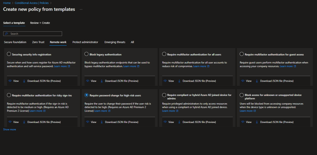Click download icon for Securing security info registration

tap(24, 81)
